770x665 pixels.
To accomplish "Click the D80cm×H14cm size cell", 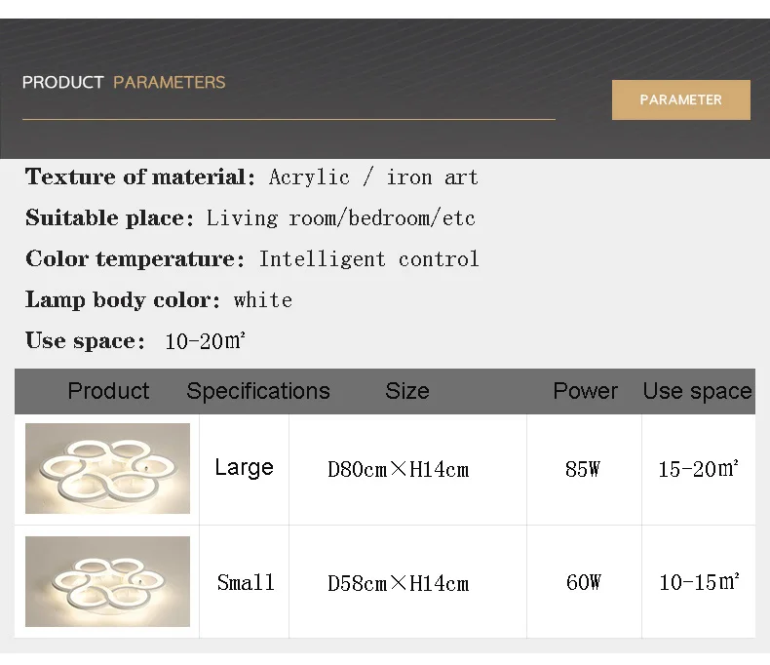I will tap(398, 470).
